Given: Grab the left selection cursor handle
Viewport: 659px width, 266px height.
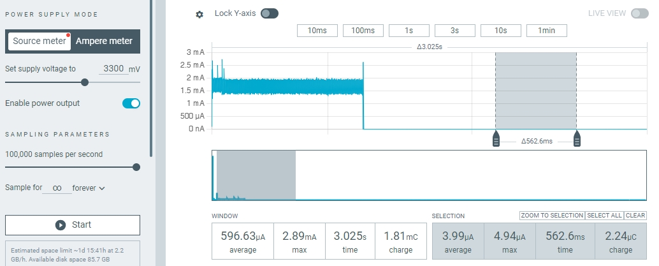Looking at the screenshot, I should click(496, 138).
